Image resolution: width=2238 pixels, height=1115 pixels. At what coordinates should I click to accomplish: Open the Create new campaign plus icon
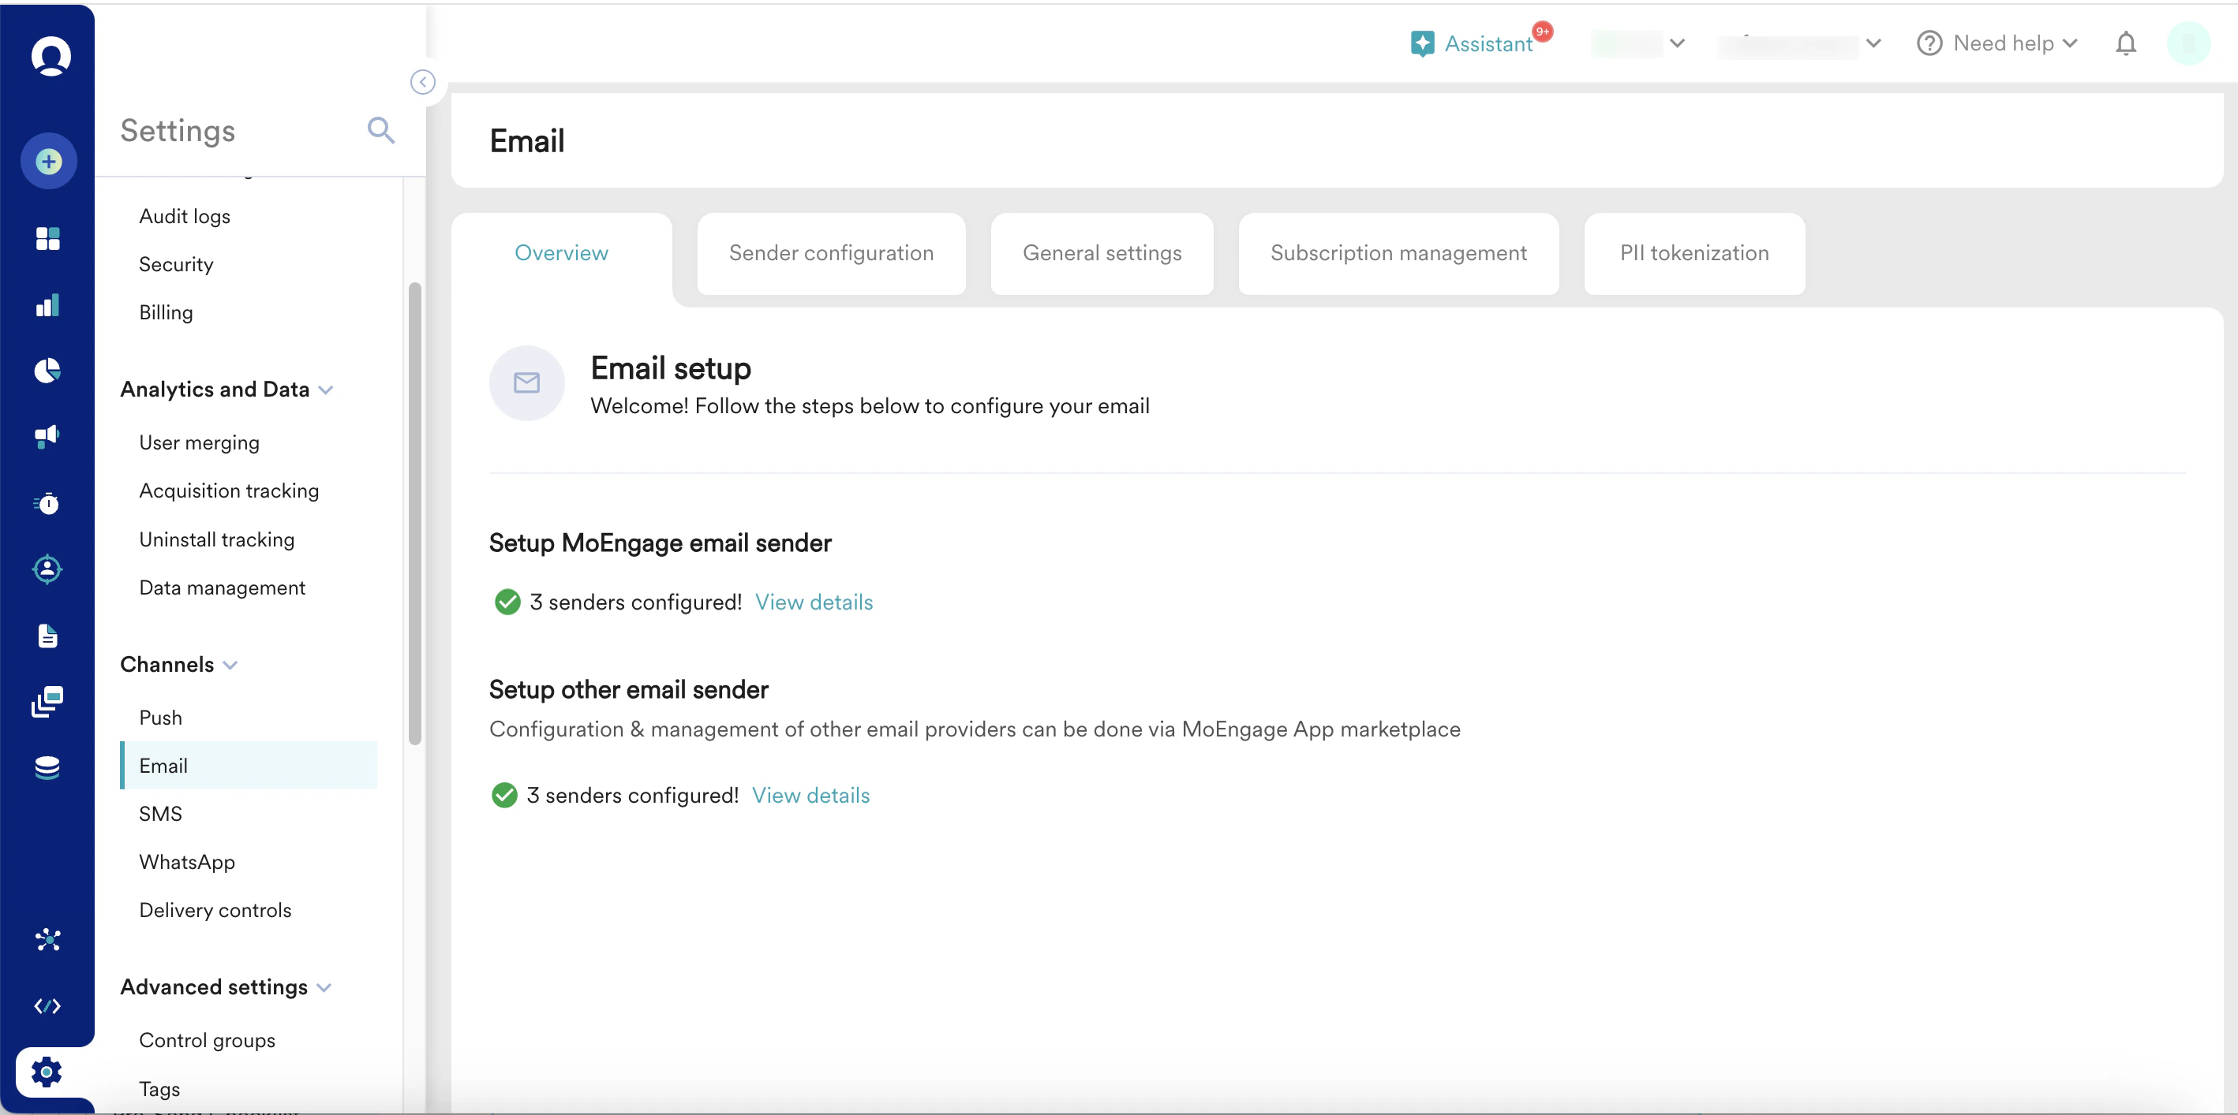[48, 161]
